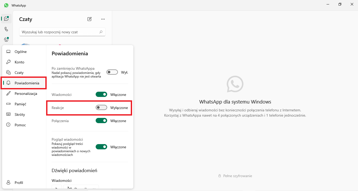Click the 'Wył.' state text
Viewport: 358px width, 191px height.
coord(124,72)
